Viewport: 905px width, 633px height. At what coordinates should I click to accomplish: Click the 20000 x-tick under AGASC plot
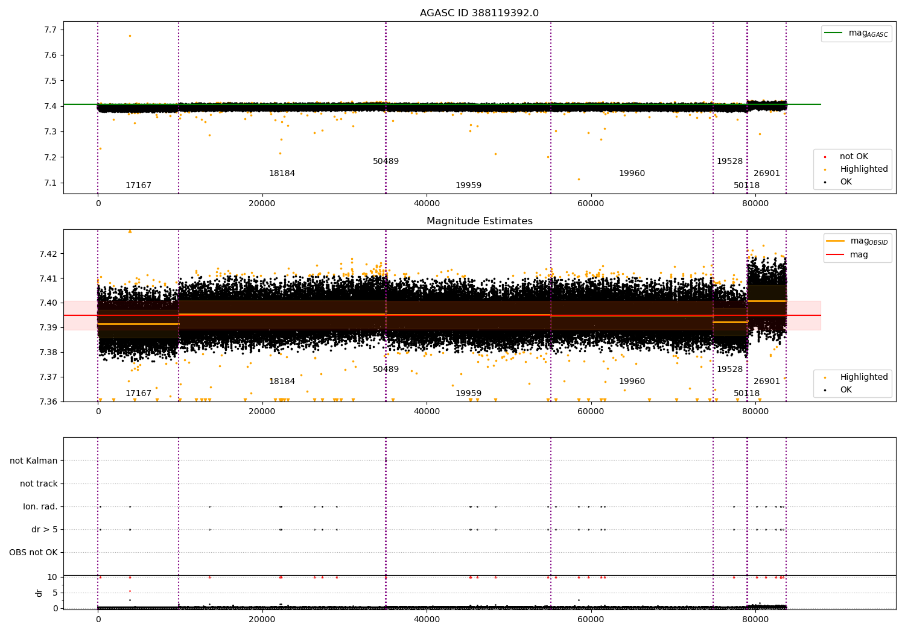coord(262,204)
